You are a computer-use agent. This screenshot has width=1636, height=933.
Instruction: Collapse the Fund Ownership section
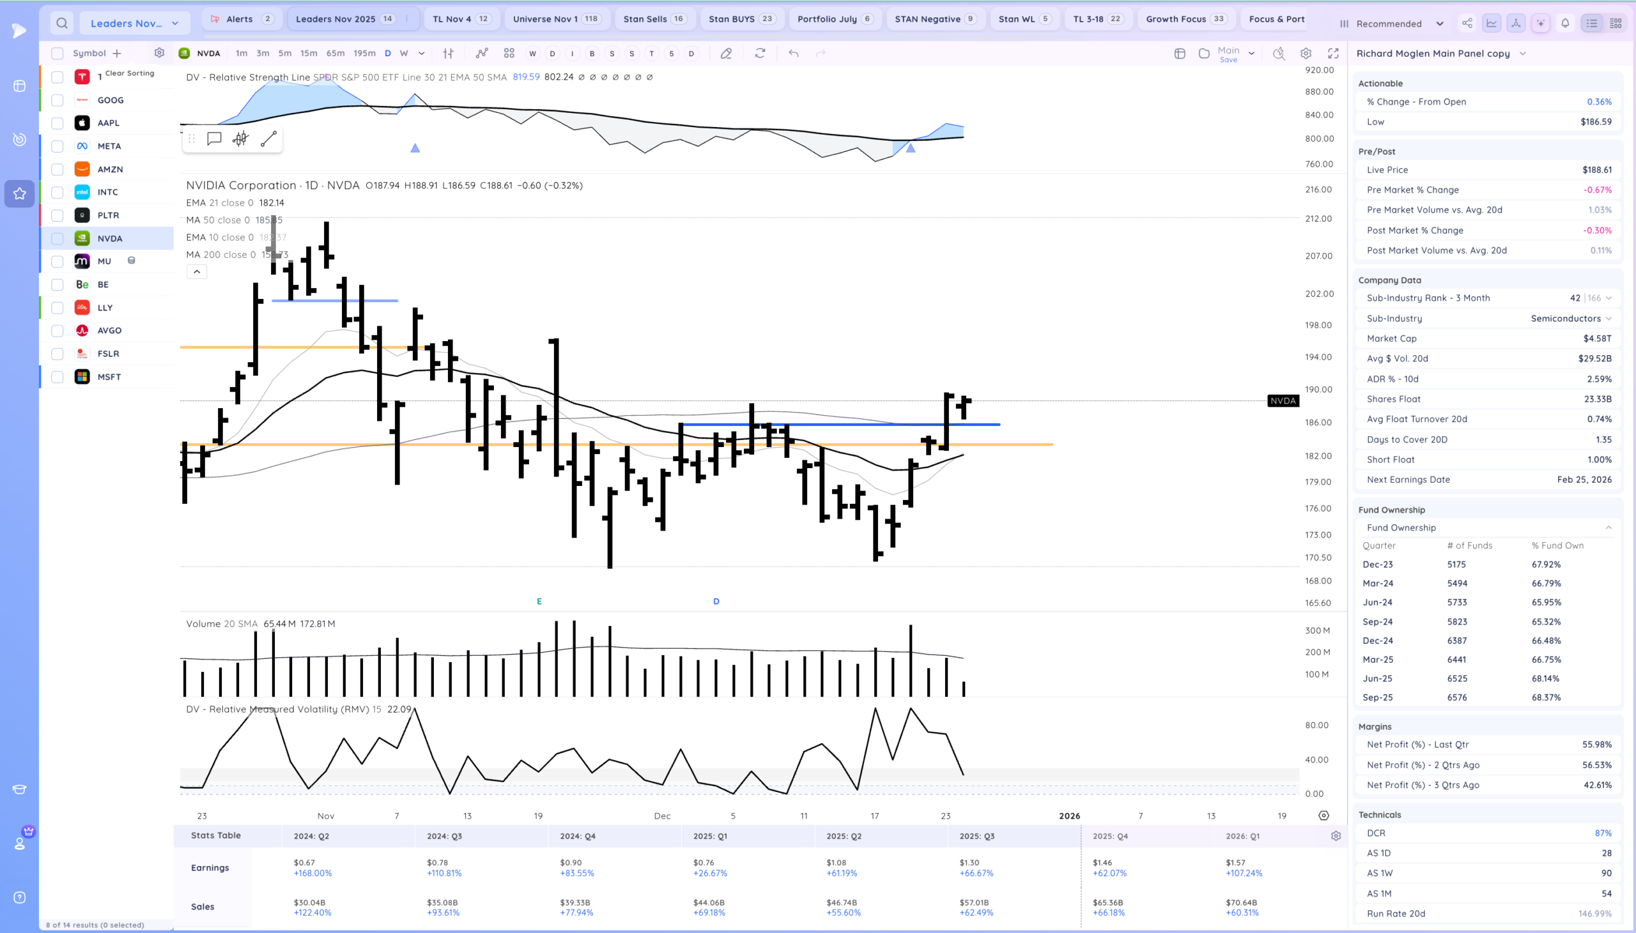pos(1609,527)
